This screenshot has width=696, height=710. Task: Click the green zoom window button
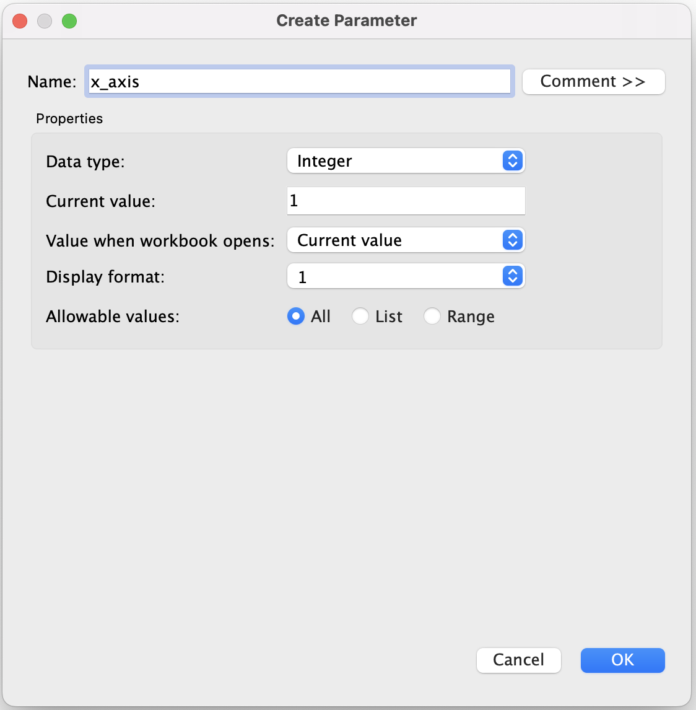point(69,21)
